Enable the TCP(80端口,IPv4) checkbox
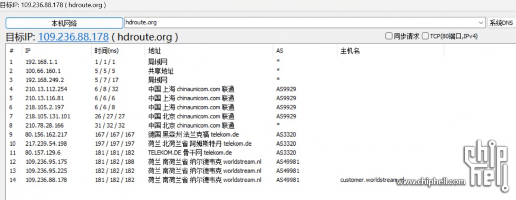This screenshot has width=516, height=200. point(425,36)
